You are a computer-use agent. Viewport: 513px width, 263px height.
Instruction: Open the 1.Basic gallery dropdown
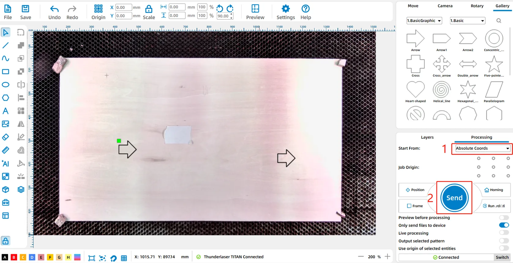(467, 21)
